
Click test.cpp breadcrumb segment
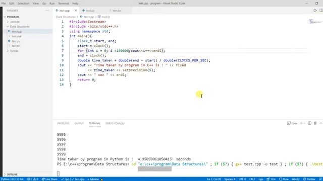[x=89, y=17]
